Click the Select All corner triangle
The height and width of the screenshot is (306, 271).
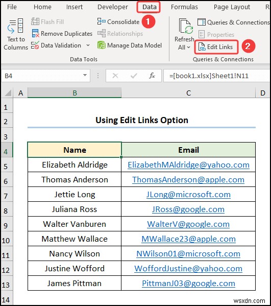point(8,93)
